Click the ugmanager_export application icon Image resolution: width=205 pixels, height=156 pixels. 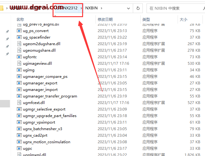click(19, 83)
